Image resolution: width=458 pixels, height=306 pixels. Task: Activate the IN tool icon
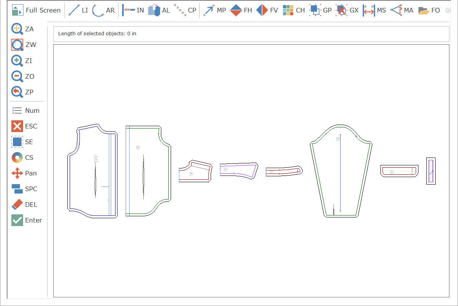[x=133, y=11]
